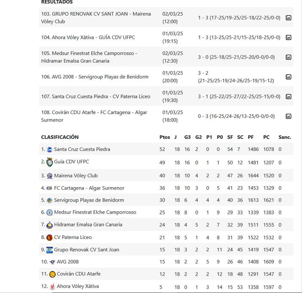Open stats icon for match 103

[288, 18]
